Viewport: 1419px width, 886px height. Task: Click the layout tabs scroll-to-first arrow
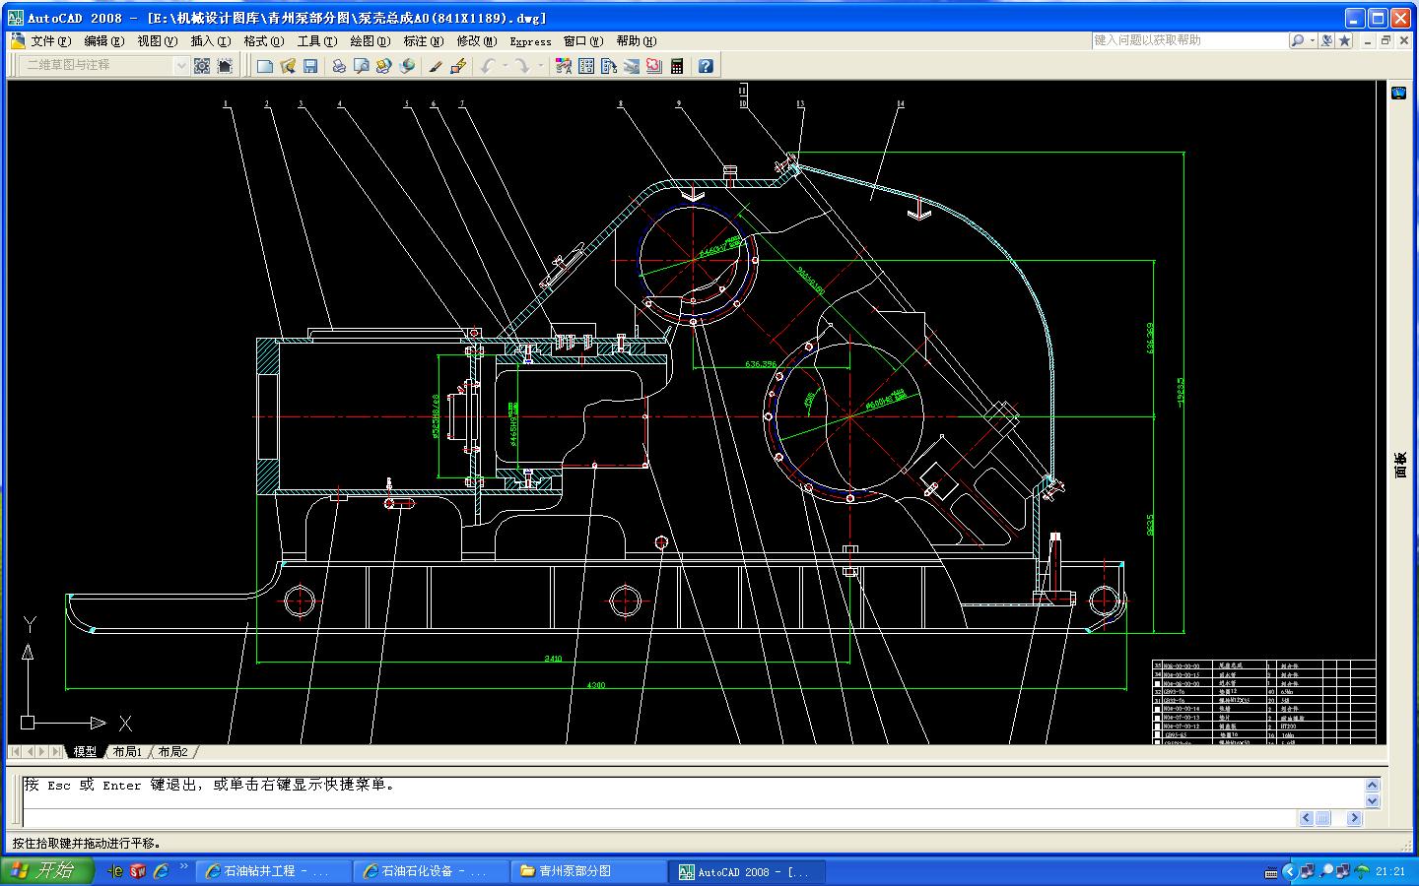point(17,752)
